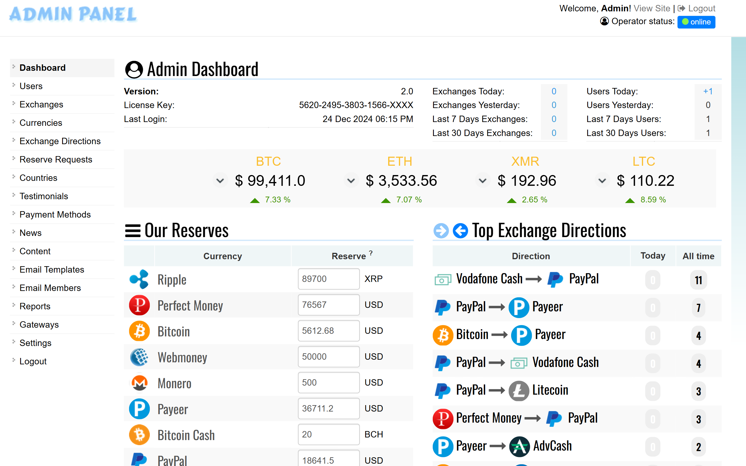This screenshot has width=746, height=466.
Task: Open Testimonials in the sidebar
Action: (x=62, y=196)
